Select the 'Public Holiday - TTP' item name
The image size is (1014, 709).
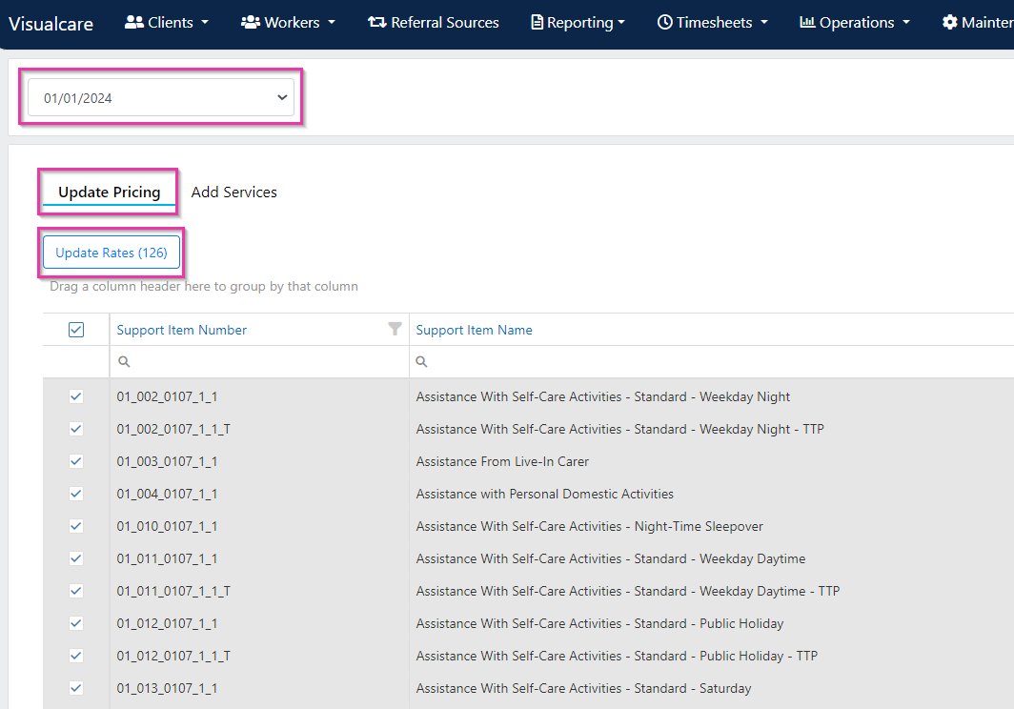[x=617, y=656]
